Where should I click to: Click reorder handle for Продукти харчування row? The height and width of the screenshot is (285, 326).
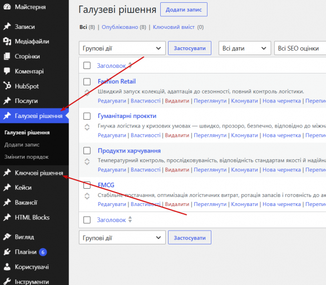(87, 161)
